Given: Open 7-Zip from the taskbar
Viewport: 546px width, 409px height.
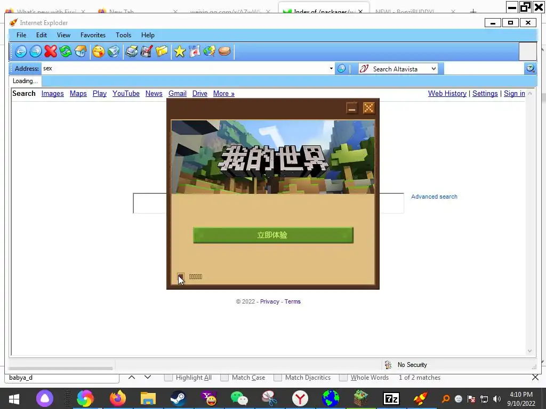Looking at the screenshot, I should point(391,398).
